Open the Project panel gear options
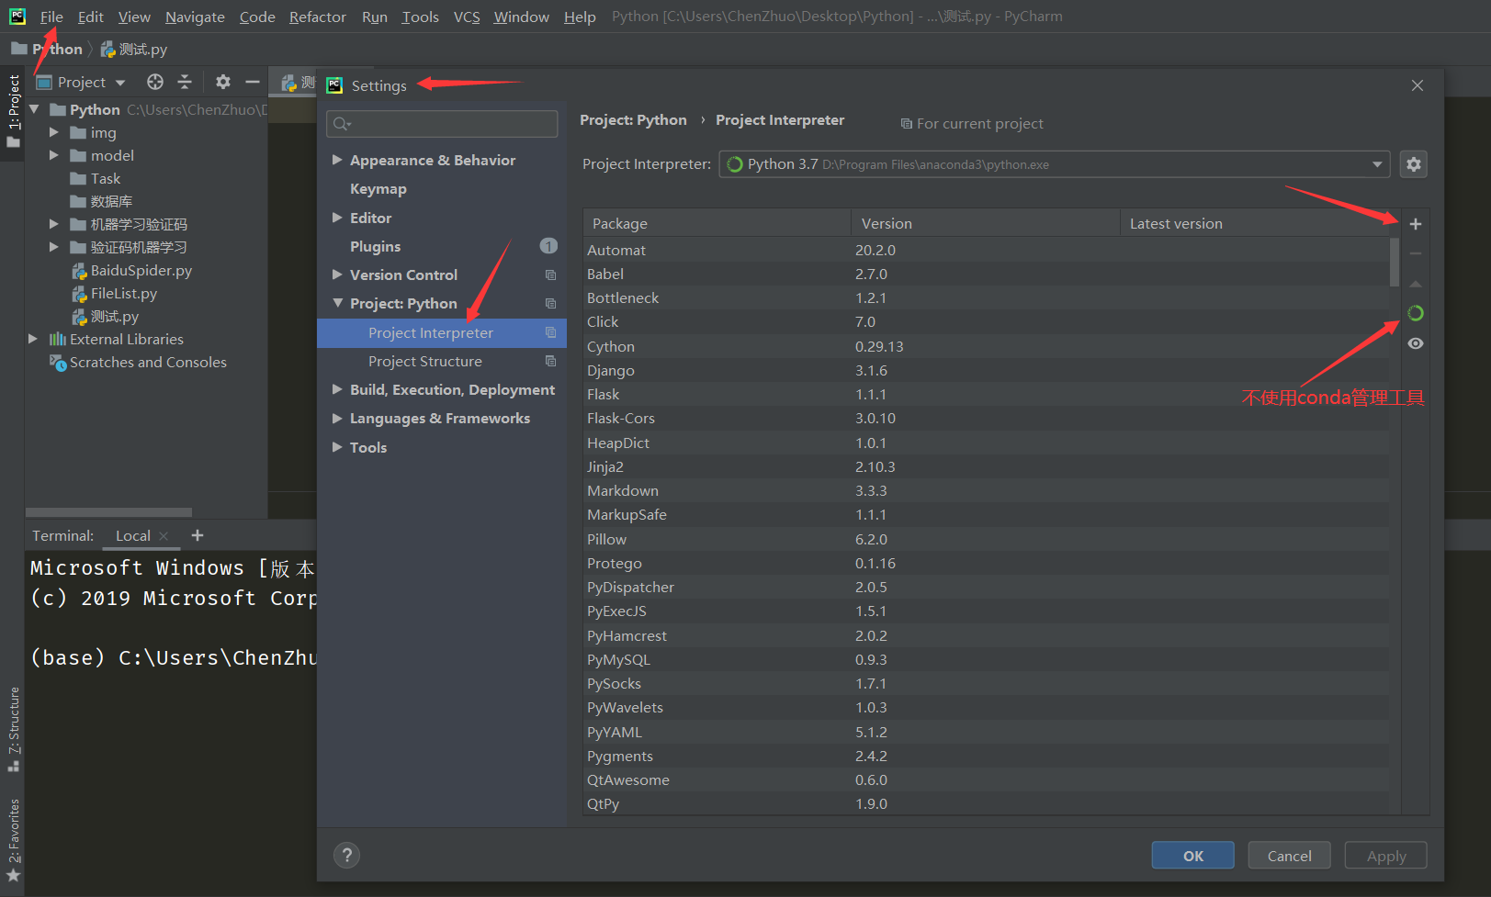The image size is (1491, 897). click(222, 83)
